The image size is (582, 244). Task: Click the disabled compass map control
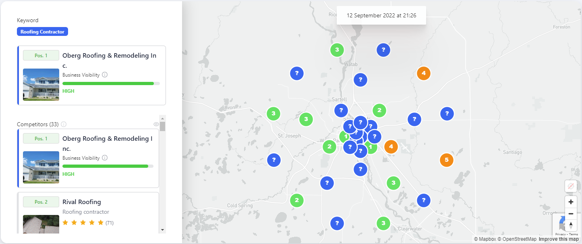coord(571,186)
